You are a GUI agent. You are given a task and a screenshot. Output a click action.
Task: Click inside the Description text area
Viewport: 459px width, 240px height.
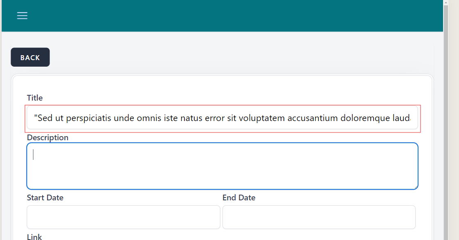tap(222, 166)
